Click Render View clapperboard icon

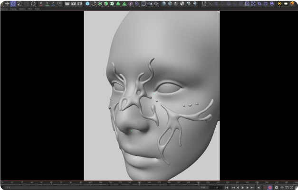tap(67, 4)
